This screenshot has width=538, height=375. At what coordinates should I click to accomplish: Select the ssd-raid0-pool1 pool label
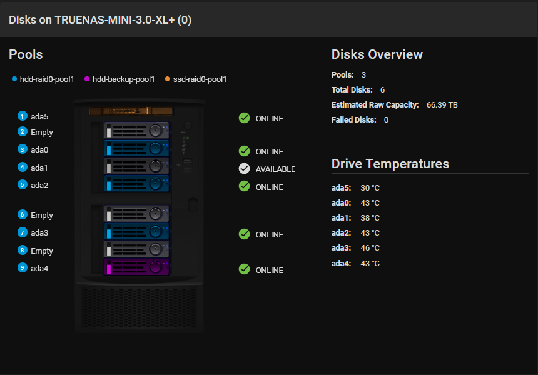pos(200,79)
